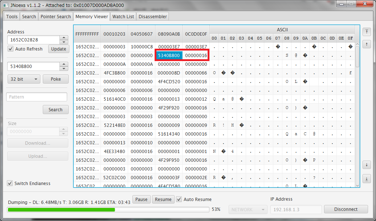
Task: Toggle the Auto Refresh checkbox
Action: [x=10, y=49]
